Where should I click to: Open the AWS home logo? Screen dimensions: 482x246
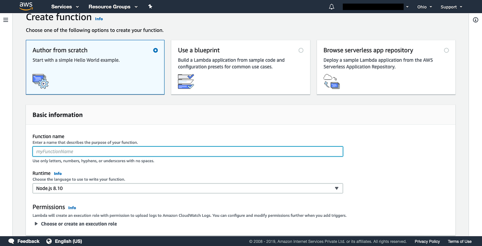point(26,6)
